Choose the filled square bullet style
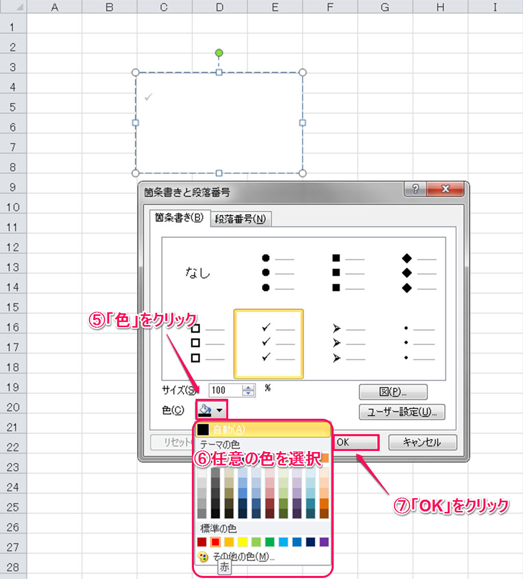This screenshot has height=579, width=523. click(347, 273)
